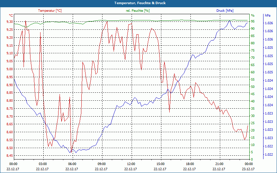This screenshot has height=173, width=277.
Task: Click the '00:00' label above '23.12.17'
Action: point(248,164)
